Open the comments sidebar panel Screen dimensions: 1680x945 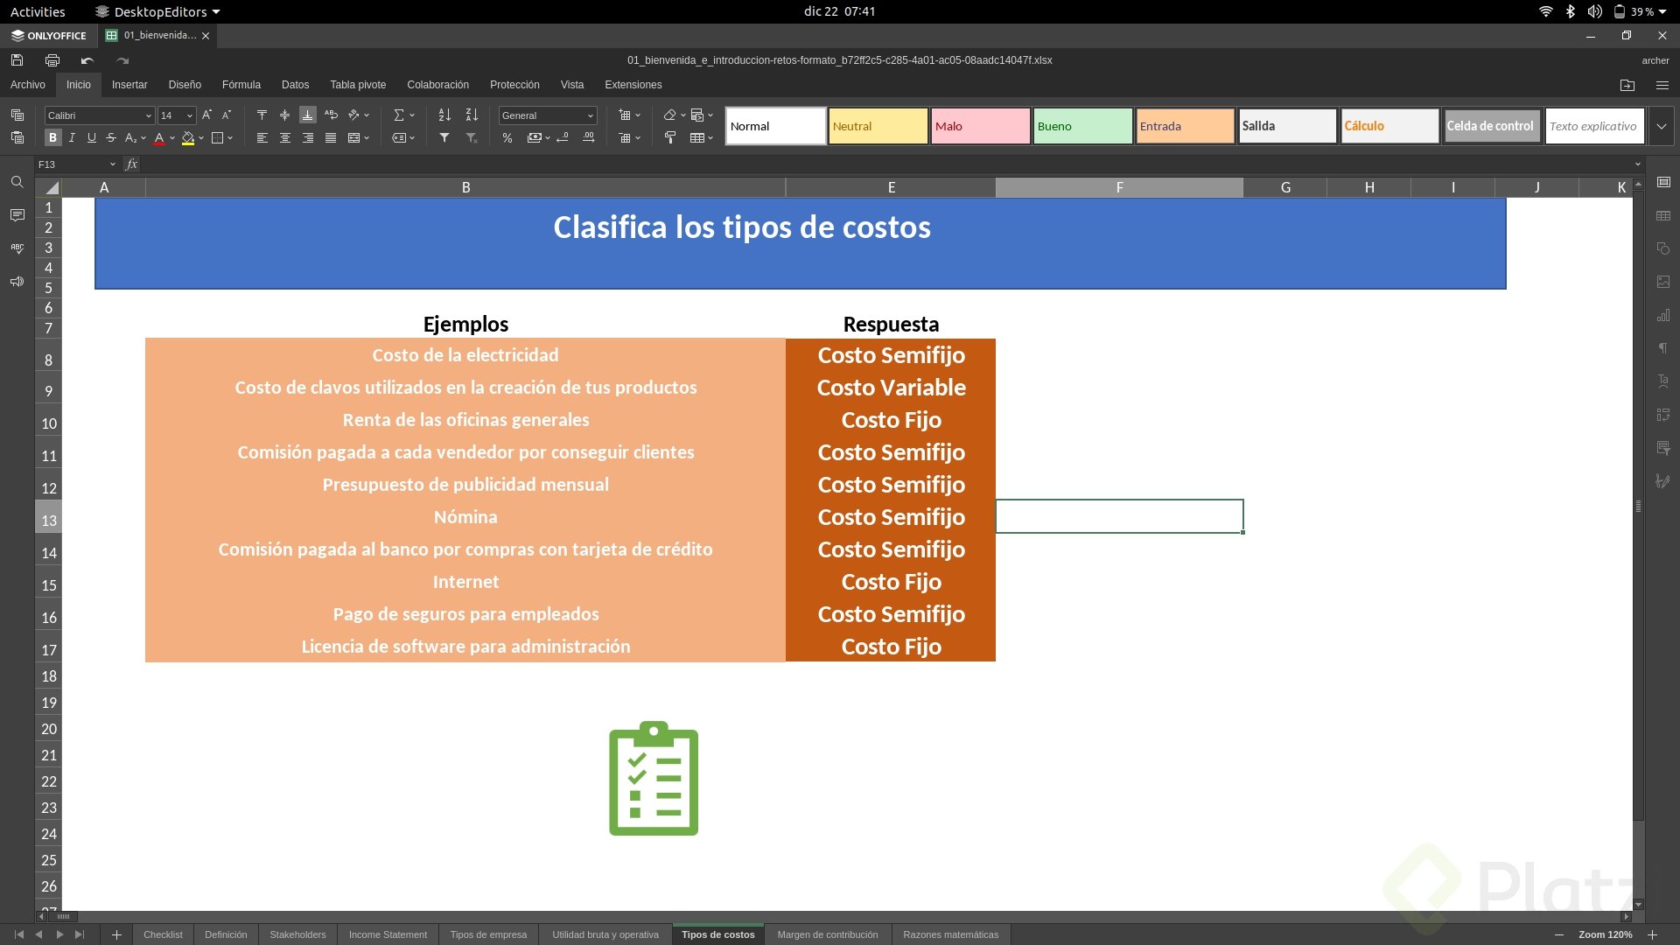coord(17,215)
